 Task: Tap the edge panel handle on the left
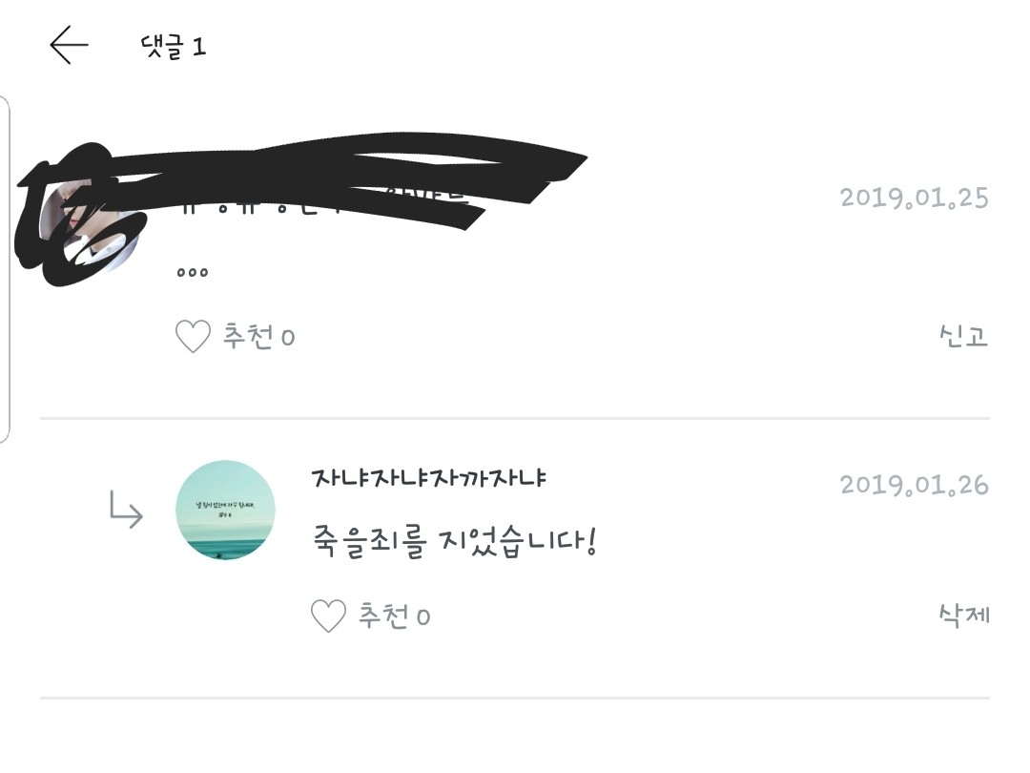pos(5,267)
